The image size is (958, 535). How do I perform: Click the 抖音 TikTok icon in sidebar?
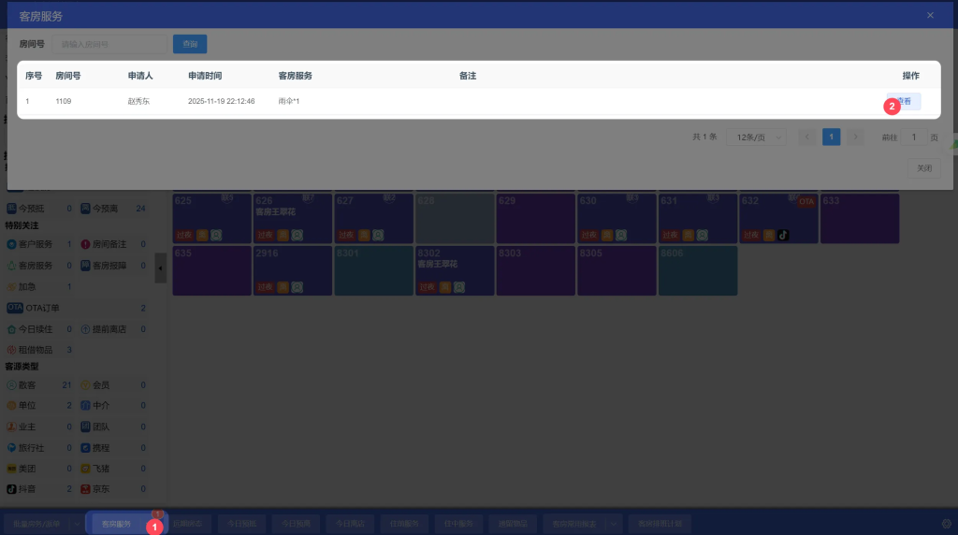(x=12, y=489)
